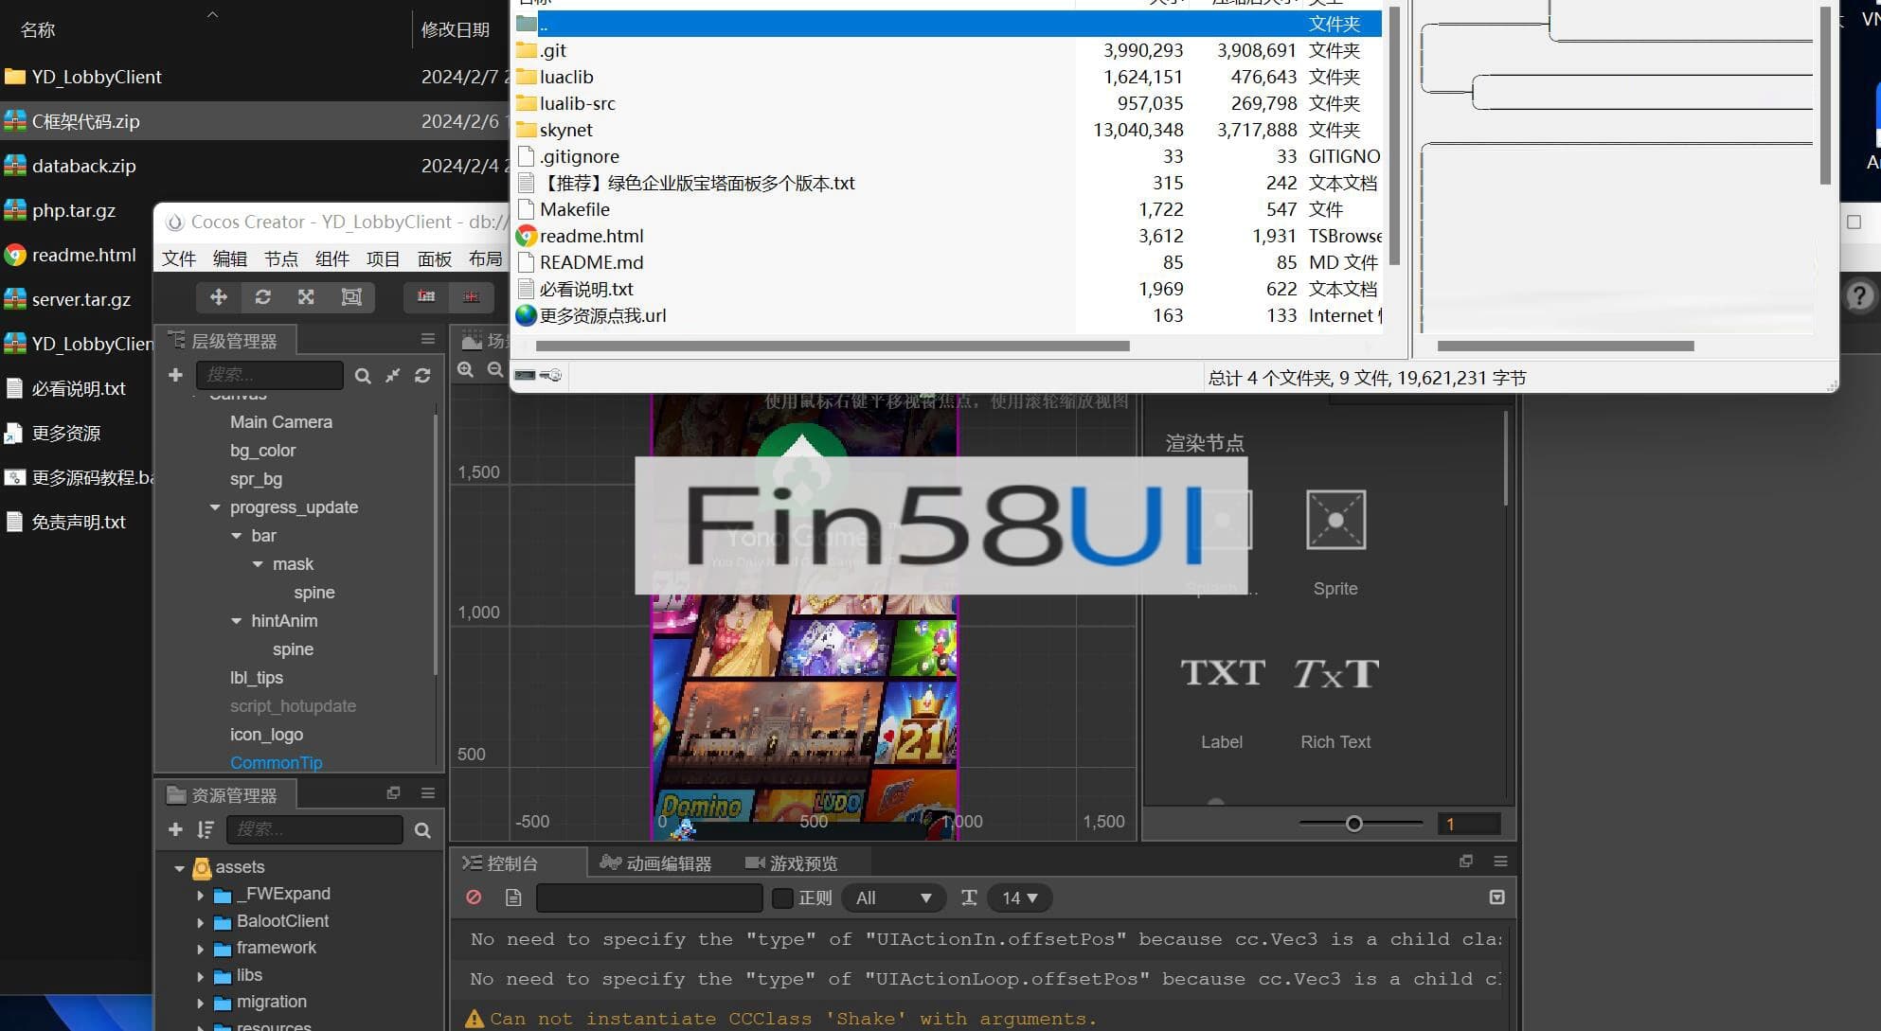The image size is (1881, 1031).
Task: Toggle console collapse option at right
Action: point(1496,897)
